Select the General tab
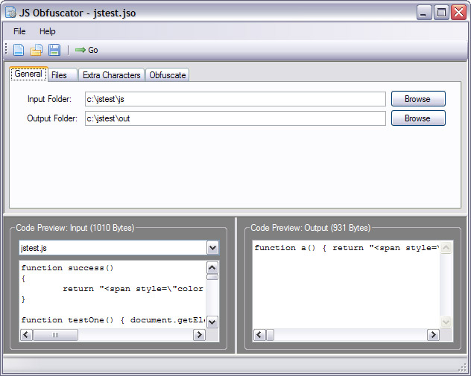The image size is (471, 376). 28,74
